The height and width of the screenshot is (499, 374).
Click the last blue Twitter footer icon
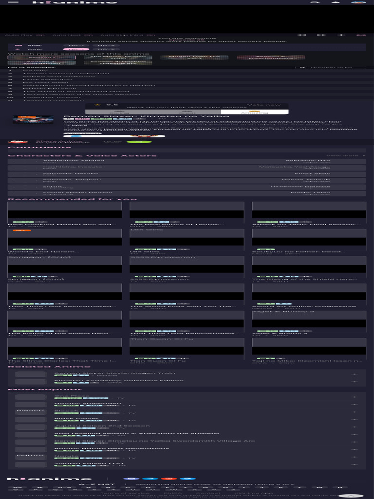(187, 479)
